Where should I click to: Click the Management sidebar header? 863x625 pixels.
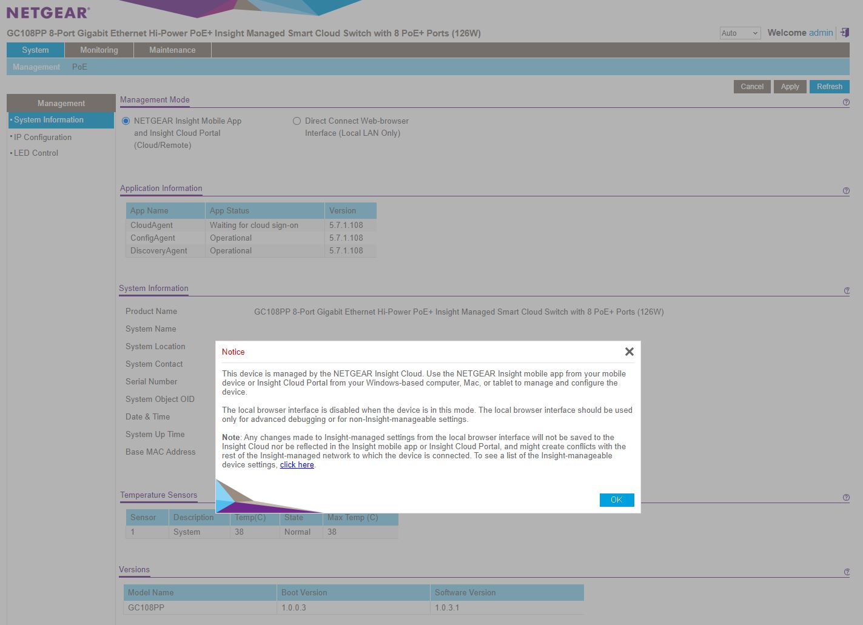[61, 103]
